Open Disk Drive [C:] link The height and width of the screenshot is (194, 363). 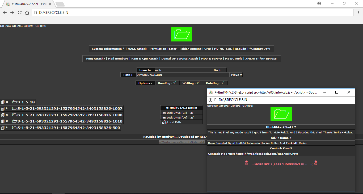coord(177,113)
